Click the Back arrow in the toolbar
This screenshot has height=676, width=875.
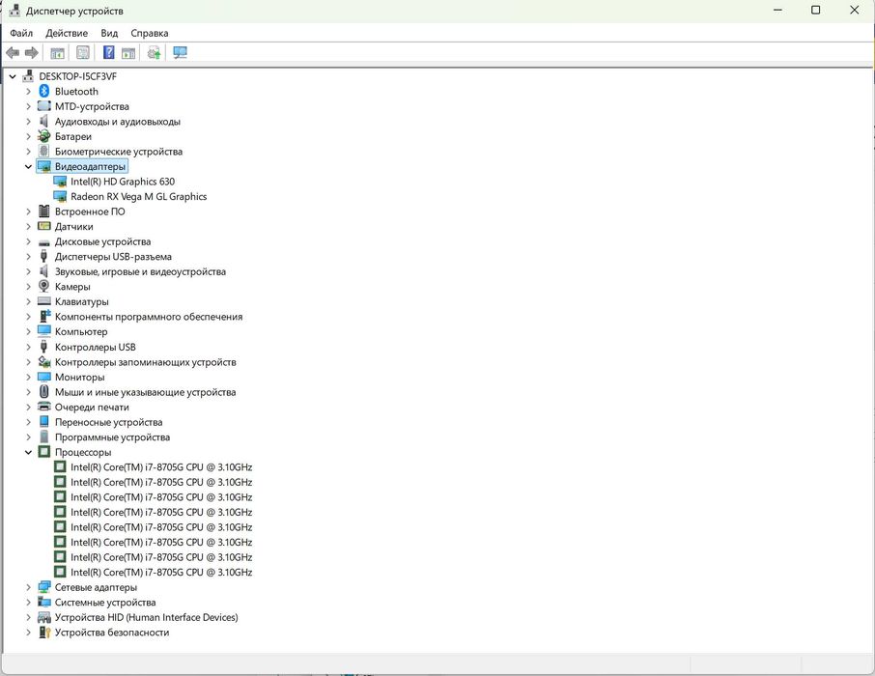coord(13,53)
